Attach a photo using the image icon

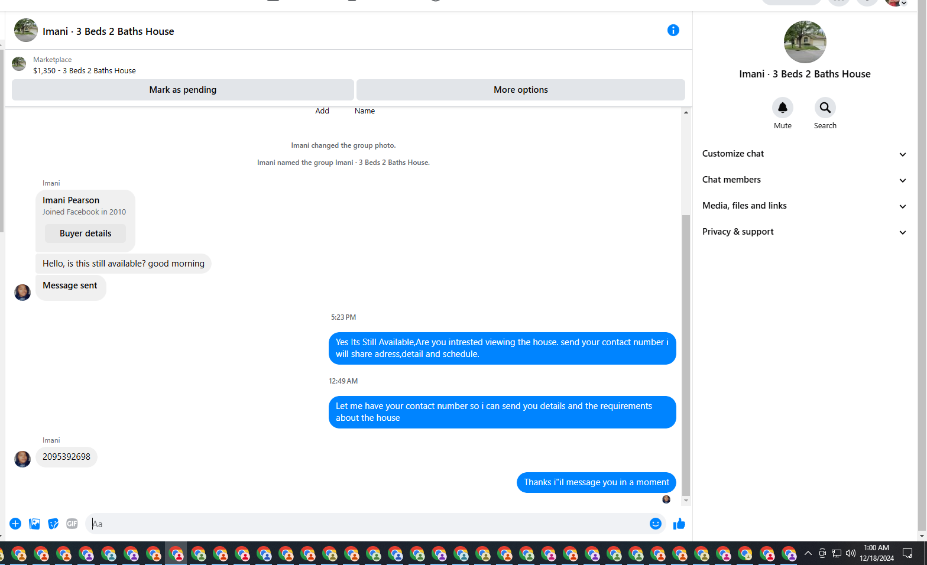35,524
